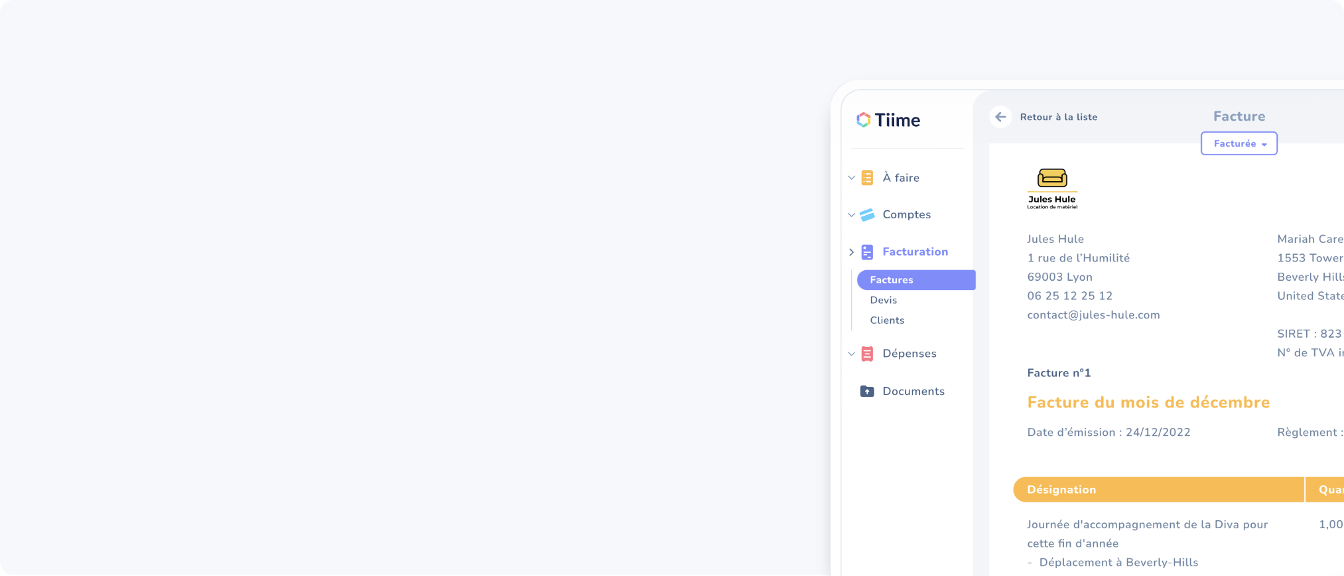
Task: Open the Facturée status dropdown
Action: point(1239,143)
